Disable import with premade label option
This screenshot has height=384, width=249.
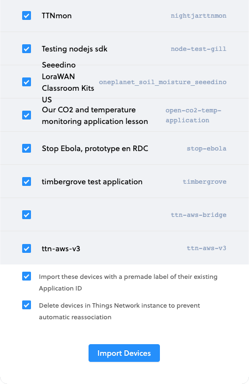tap(27, 276)
